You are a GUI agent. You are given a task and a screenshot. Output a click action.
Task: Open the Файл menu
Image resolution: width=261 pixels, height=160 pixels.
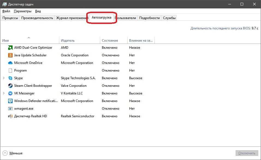(6, 11)
